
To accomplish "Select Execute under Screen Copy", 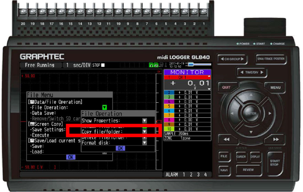I will 40,135.
